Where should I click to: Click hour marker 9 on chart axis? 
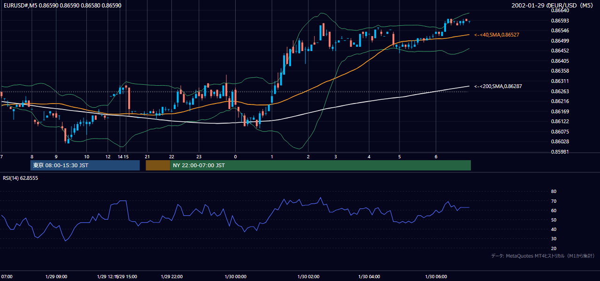click(56, 156)
